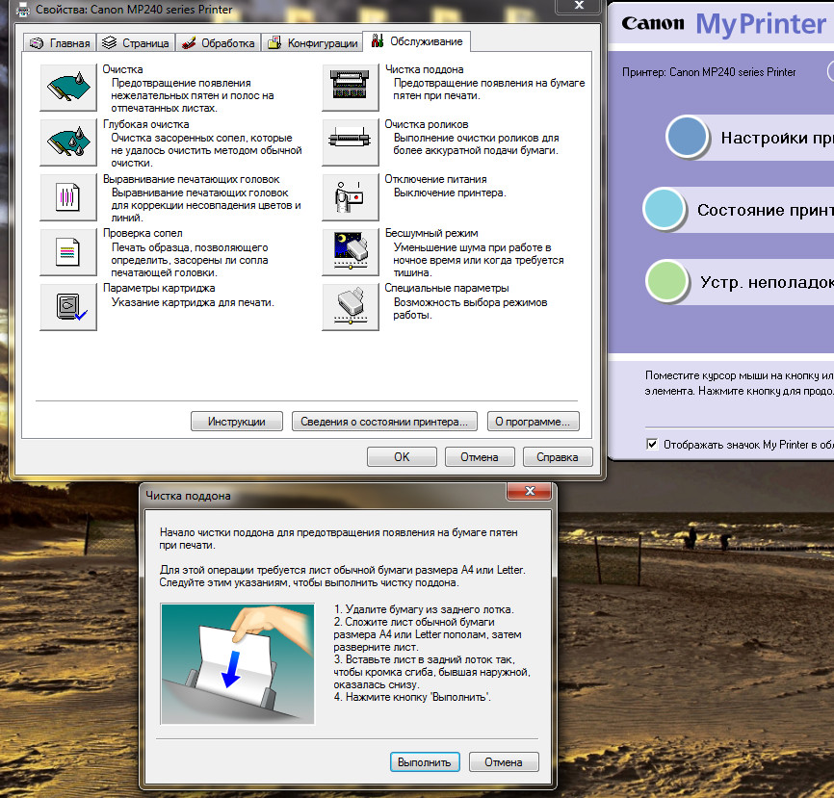Image resolution: width=834 pixels, height=798 pixels.
Task: Open Параметры картриджа cartridge settings icon
Action: 68,307
